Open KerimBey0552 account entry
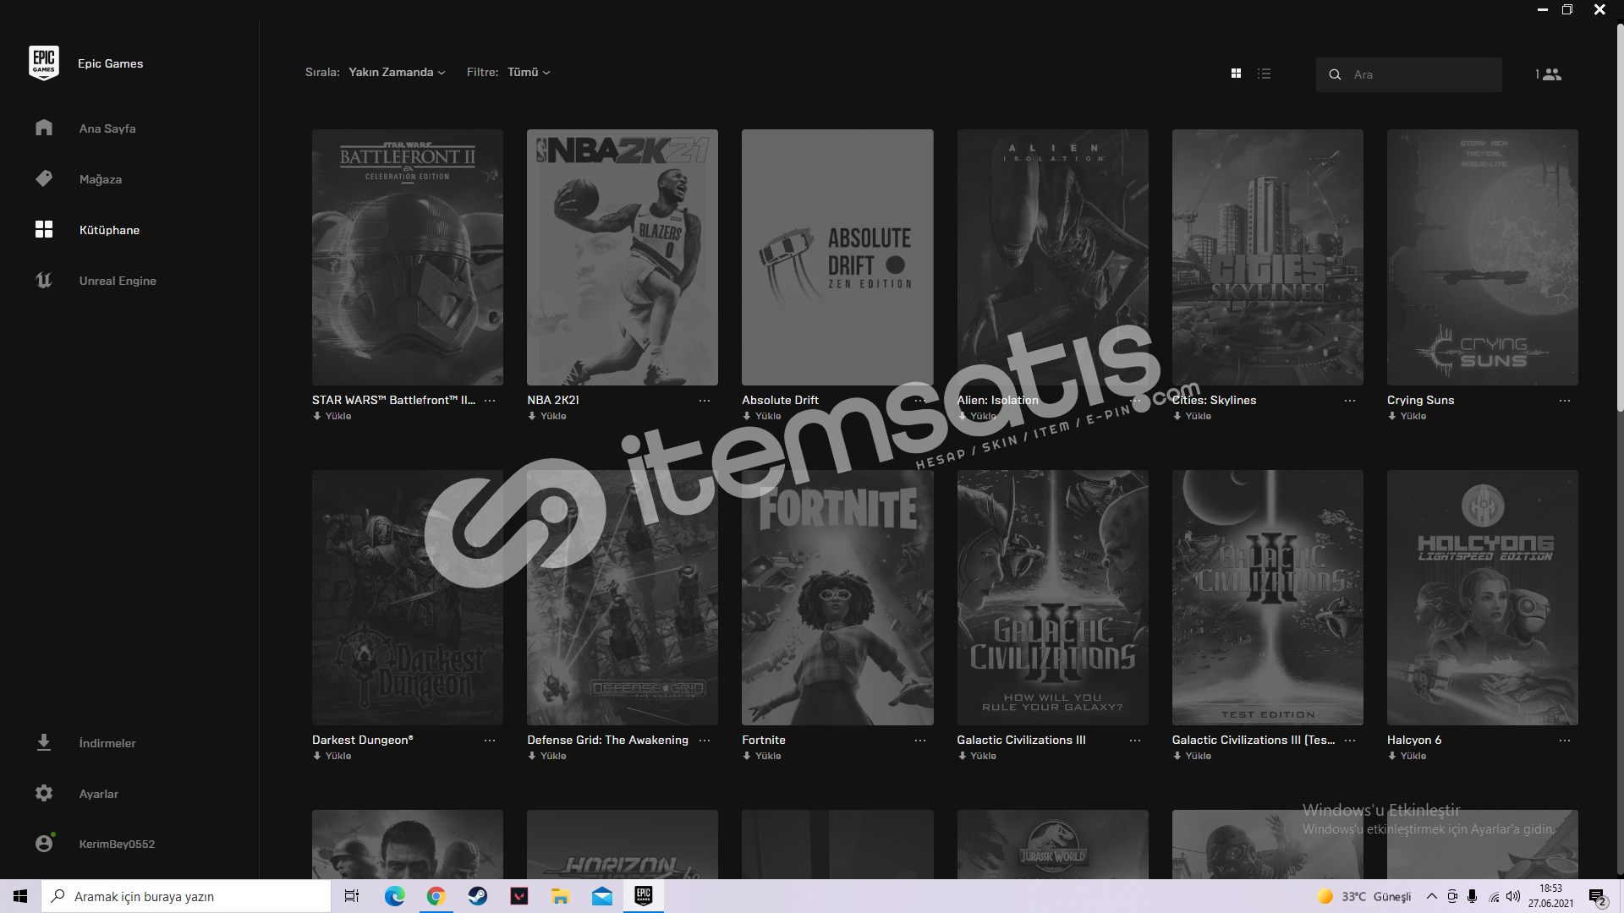Viewport: 1624px width, 913px height. [x=117, y=844]
